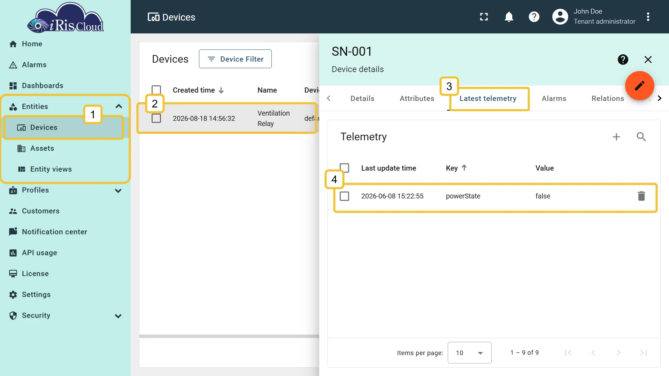Select all telemetry rows checkbox
Image resolution: width=669 pixels, height=376 pixels.
[344, 168]
